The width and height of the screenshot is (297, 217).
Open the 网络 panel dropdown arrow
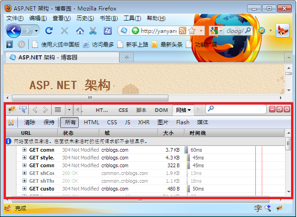tap(189, 110)
